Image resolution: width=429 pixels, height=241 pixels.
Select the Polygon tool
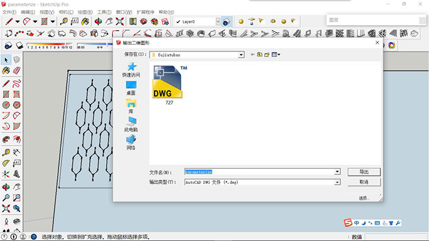pyautogui.click(x=17, y=105)
